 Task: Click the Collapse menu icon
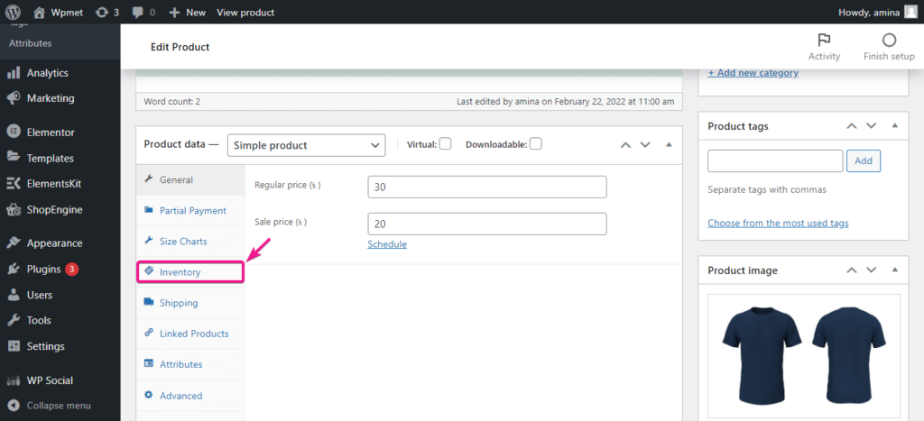pos(14,405)
